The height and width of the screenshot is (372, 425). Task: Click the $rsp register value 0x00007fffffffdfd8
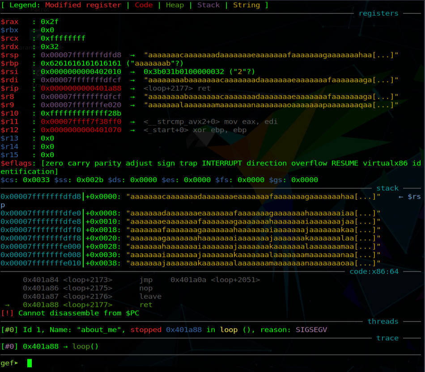tap(81, 55)
